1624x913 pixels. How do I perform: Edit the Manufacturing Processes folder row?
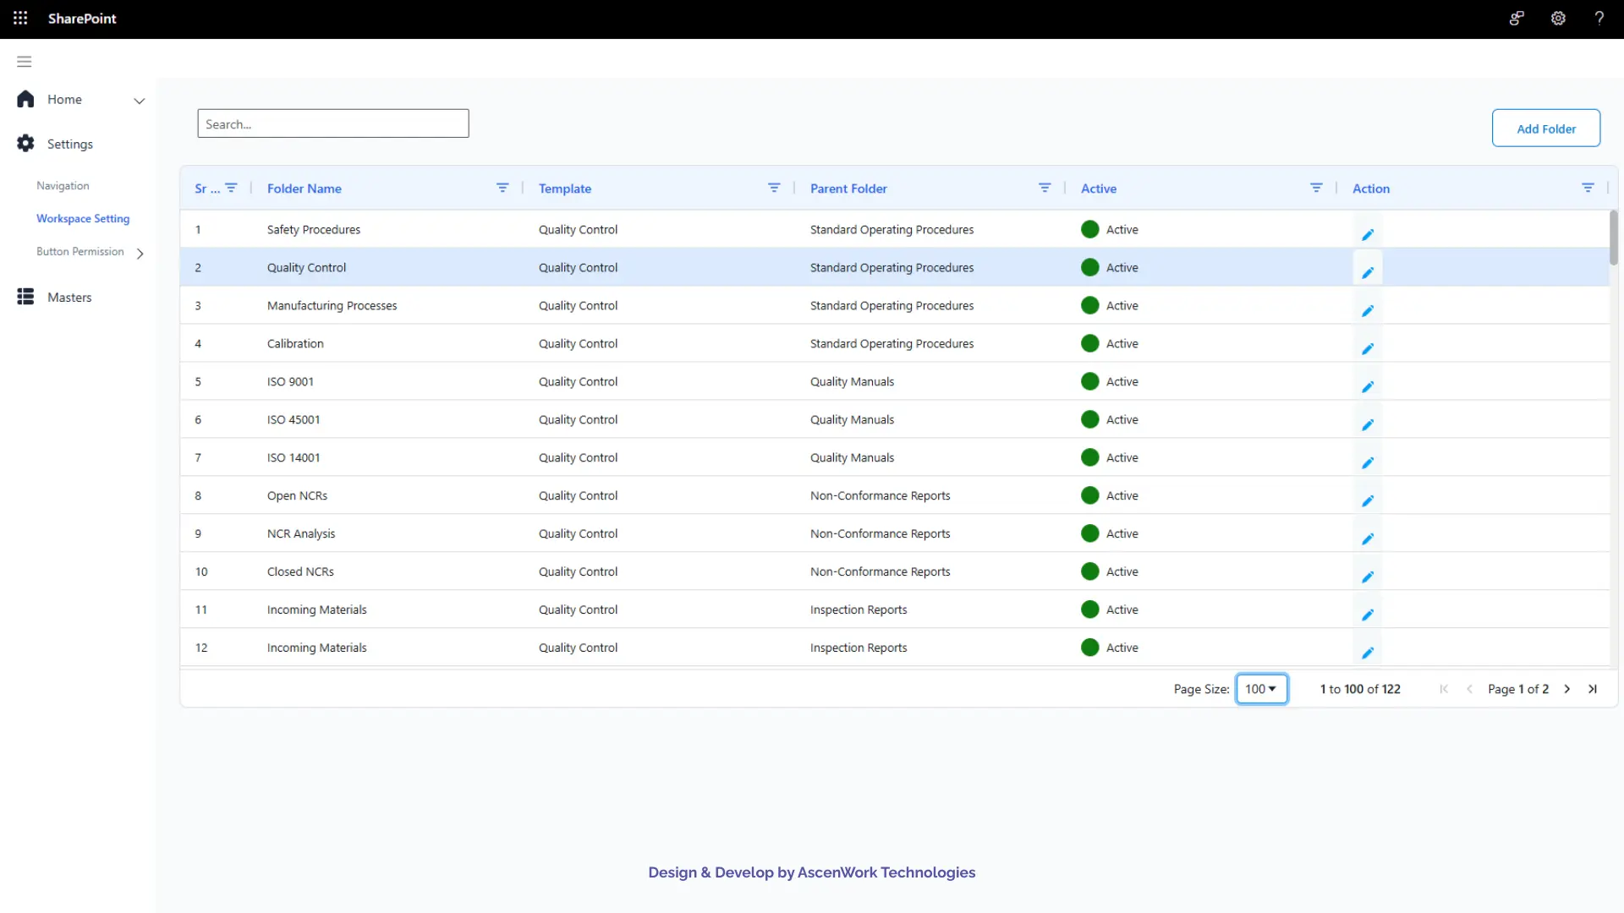tap(1368, 310)
